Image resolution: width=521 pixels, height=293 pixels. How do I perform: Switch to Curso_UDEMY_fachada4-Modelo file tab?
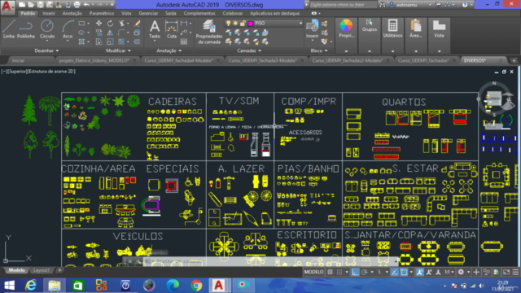179,60
